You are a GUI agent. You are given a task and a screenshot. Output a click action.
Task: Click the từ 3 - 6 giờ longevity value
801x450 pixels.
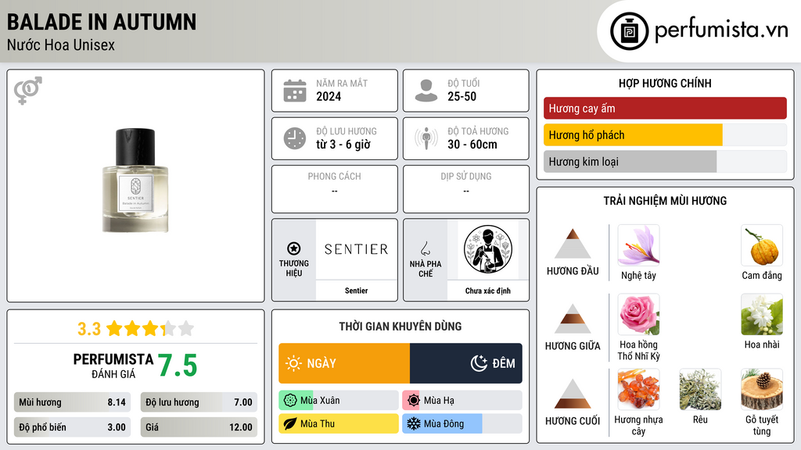[343, 145]
